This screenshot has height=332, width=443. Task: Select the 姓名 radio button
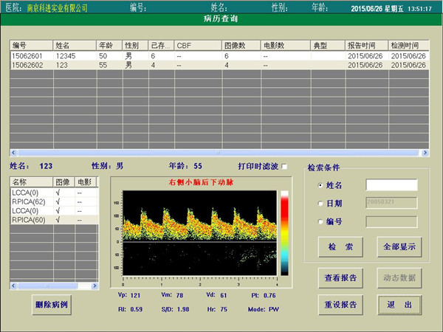click(x=320, y=185)
